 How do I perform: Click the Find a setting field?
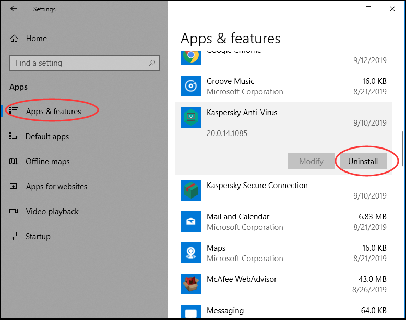85,63
